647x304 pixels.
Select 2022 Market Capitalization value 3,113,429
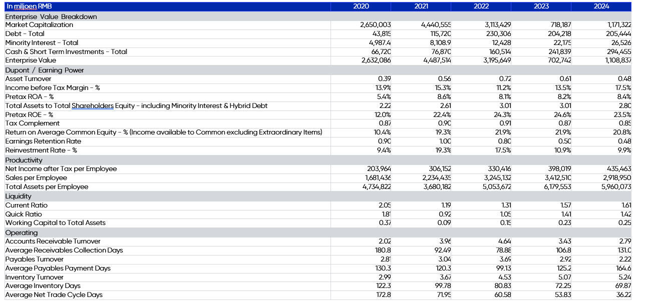[498, 25]
